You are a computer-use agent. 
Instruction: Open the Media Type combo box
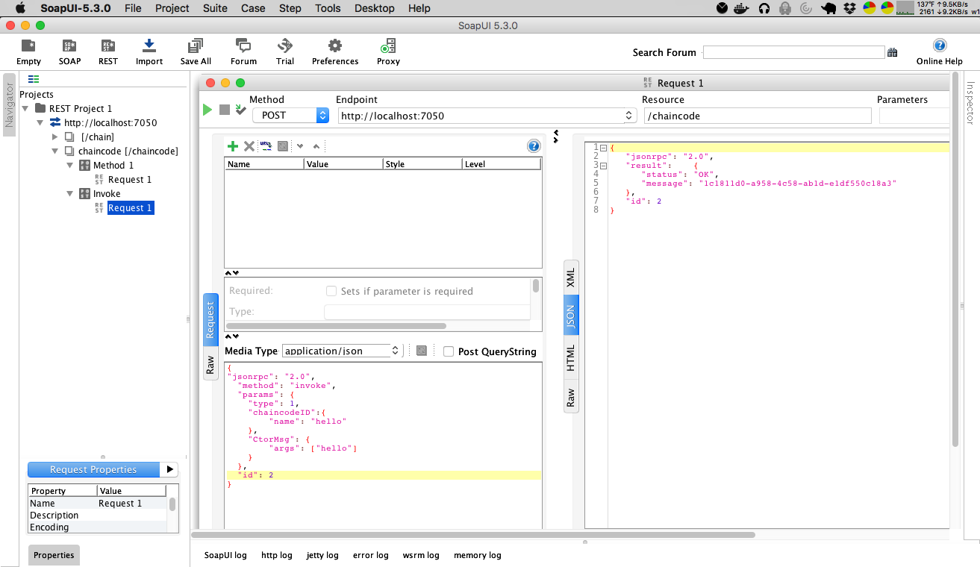[x=343, y=351]
